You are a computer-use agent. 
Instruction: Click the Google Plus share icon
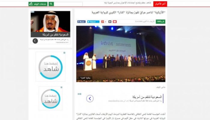(x=103, y=22)
